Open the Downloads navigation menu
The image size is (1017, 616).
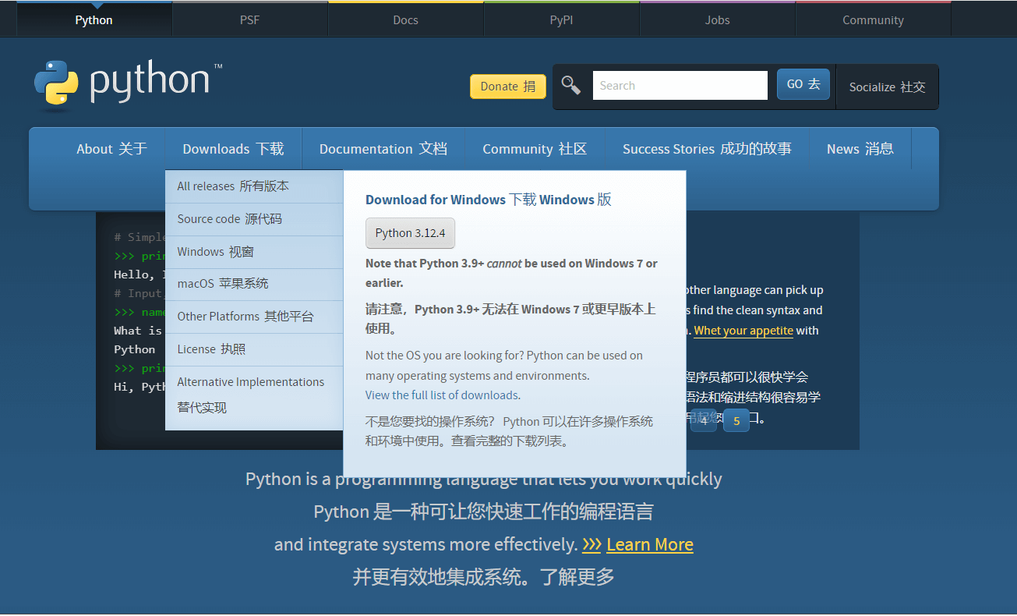pyautogui.click(x=233, y=149)
